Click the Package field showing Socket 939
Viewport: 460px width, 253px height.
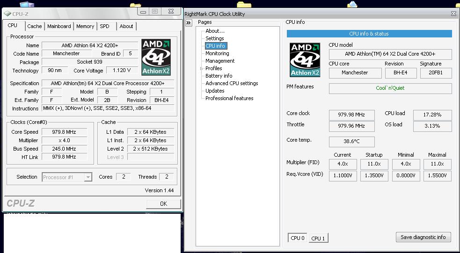point(90,62)
